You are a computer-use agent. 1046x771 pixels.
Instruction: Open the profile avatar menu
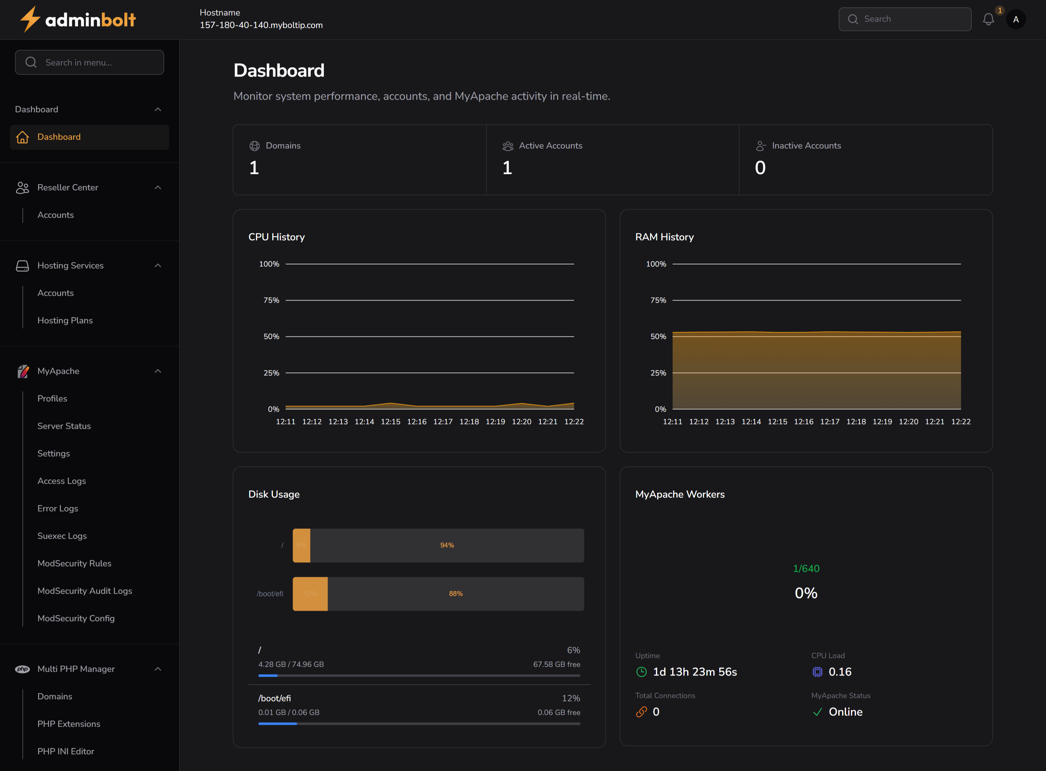pyautogui.click(x=1016, y=19)
